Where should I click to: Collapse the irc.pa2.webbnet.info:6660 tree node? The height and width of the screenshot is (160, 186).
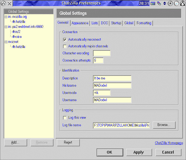pos(6,27)
